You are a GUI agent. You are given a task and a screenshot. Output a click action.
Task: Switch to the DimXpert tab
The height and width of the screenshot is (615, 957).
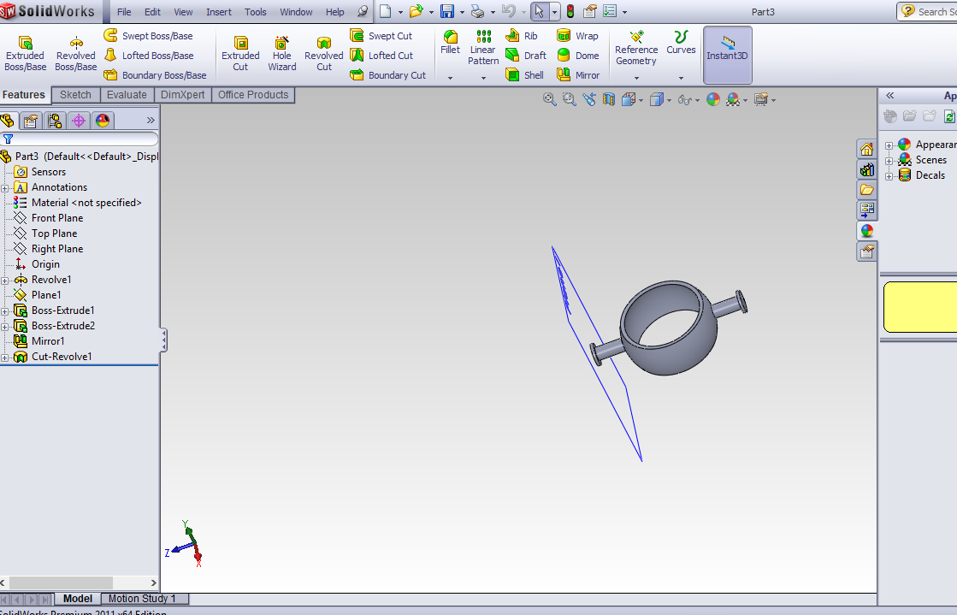coord(182,95)
